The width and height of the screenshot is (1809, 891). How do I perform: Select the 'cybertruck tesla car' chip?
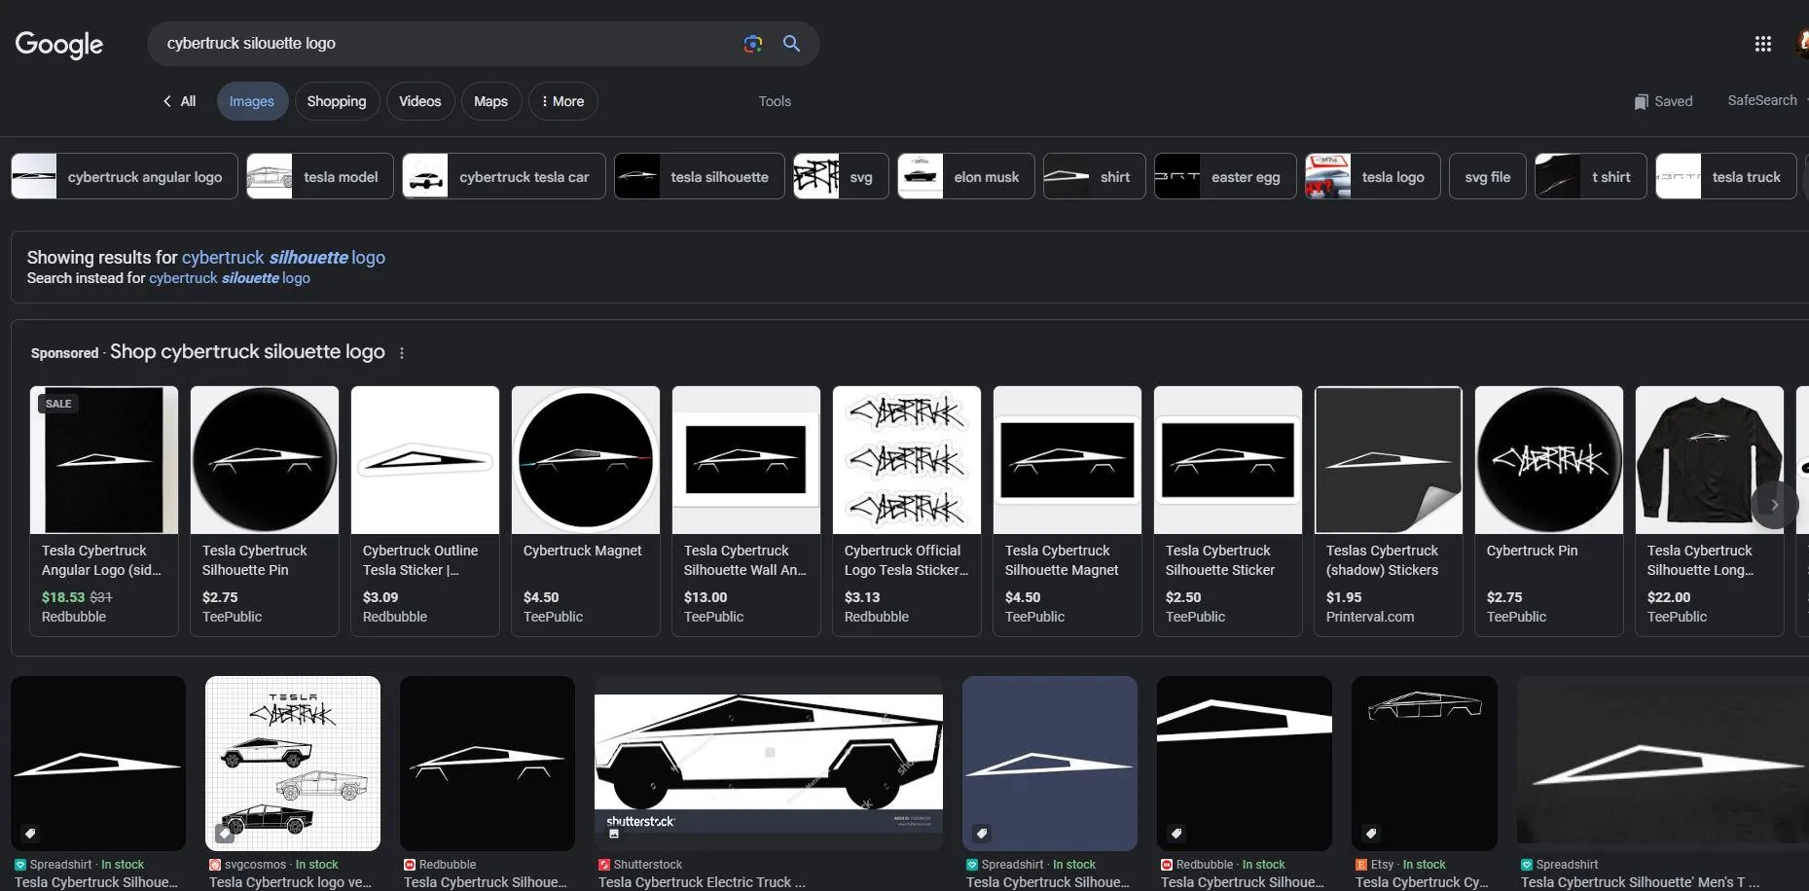504,177
